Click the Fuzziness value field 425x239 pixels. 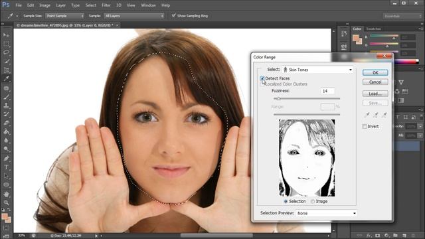[327, 91]
